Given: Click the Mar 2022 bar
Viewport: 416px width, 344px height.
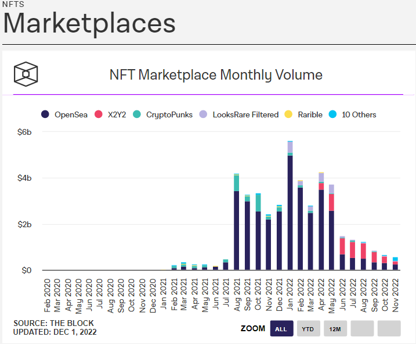Looking at the screenshot, I should click(x=310, y=238).
